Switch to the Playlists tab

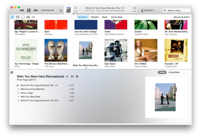[94, 17]
